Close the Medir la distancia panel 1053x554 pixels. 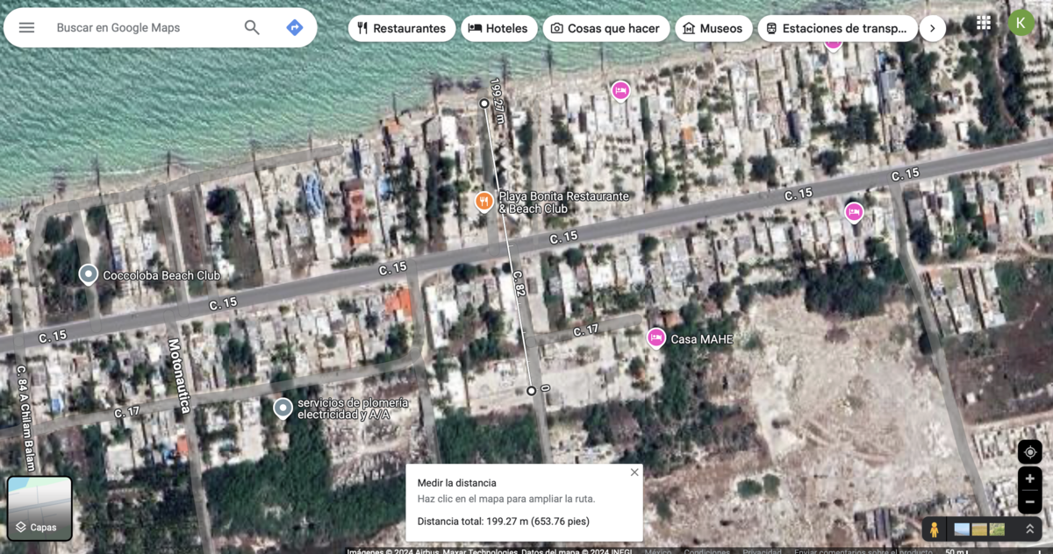pyautogui.click(x=634, y=472)
